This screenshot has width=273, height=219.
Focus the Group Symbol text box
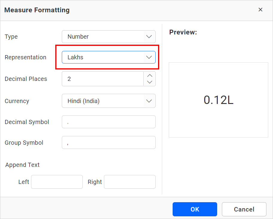tap(108, 143)
